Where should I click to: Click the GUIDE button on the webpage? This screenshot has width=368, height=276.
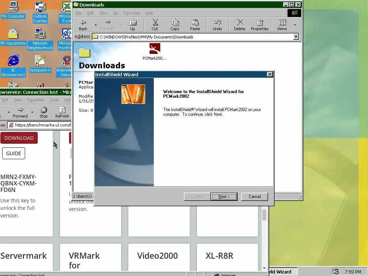(x=14, y=153)
